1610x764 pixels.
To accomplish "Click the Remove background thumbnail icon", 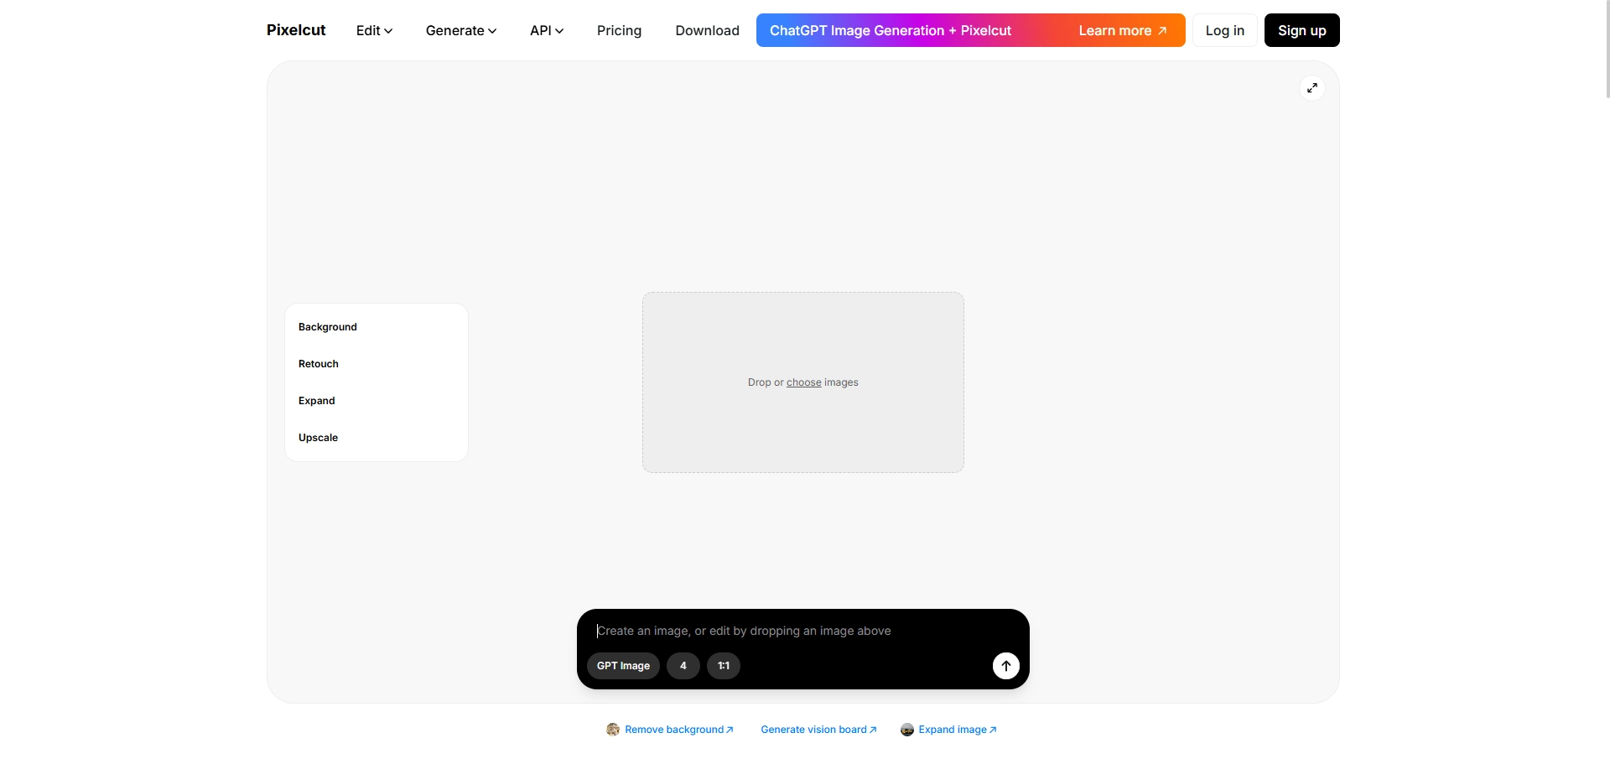I will click(613, 730).
